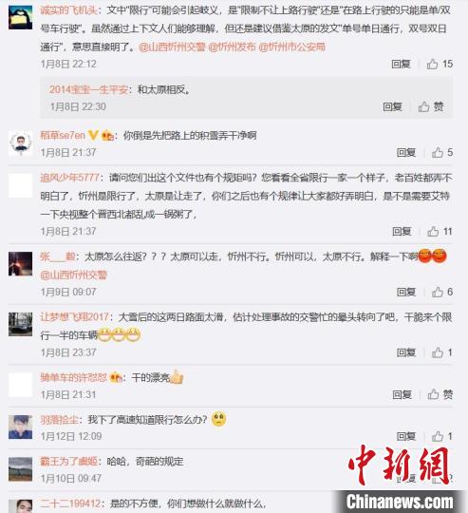Reply to the 和太原相反 nested reply
Viewport: 468px width, 513px height.
(x=392, y=106)
